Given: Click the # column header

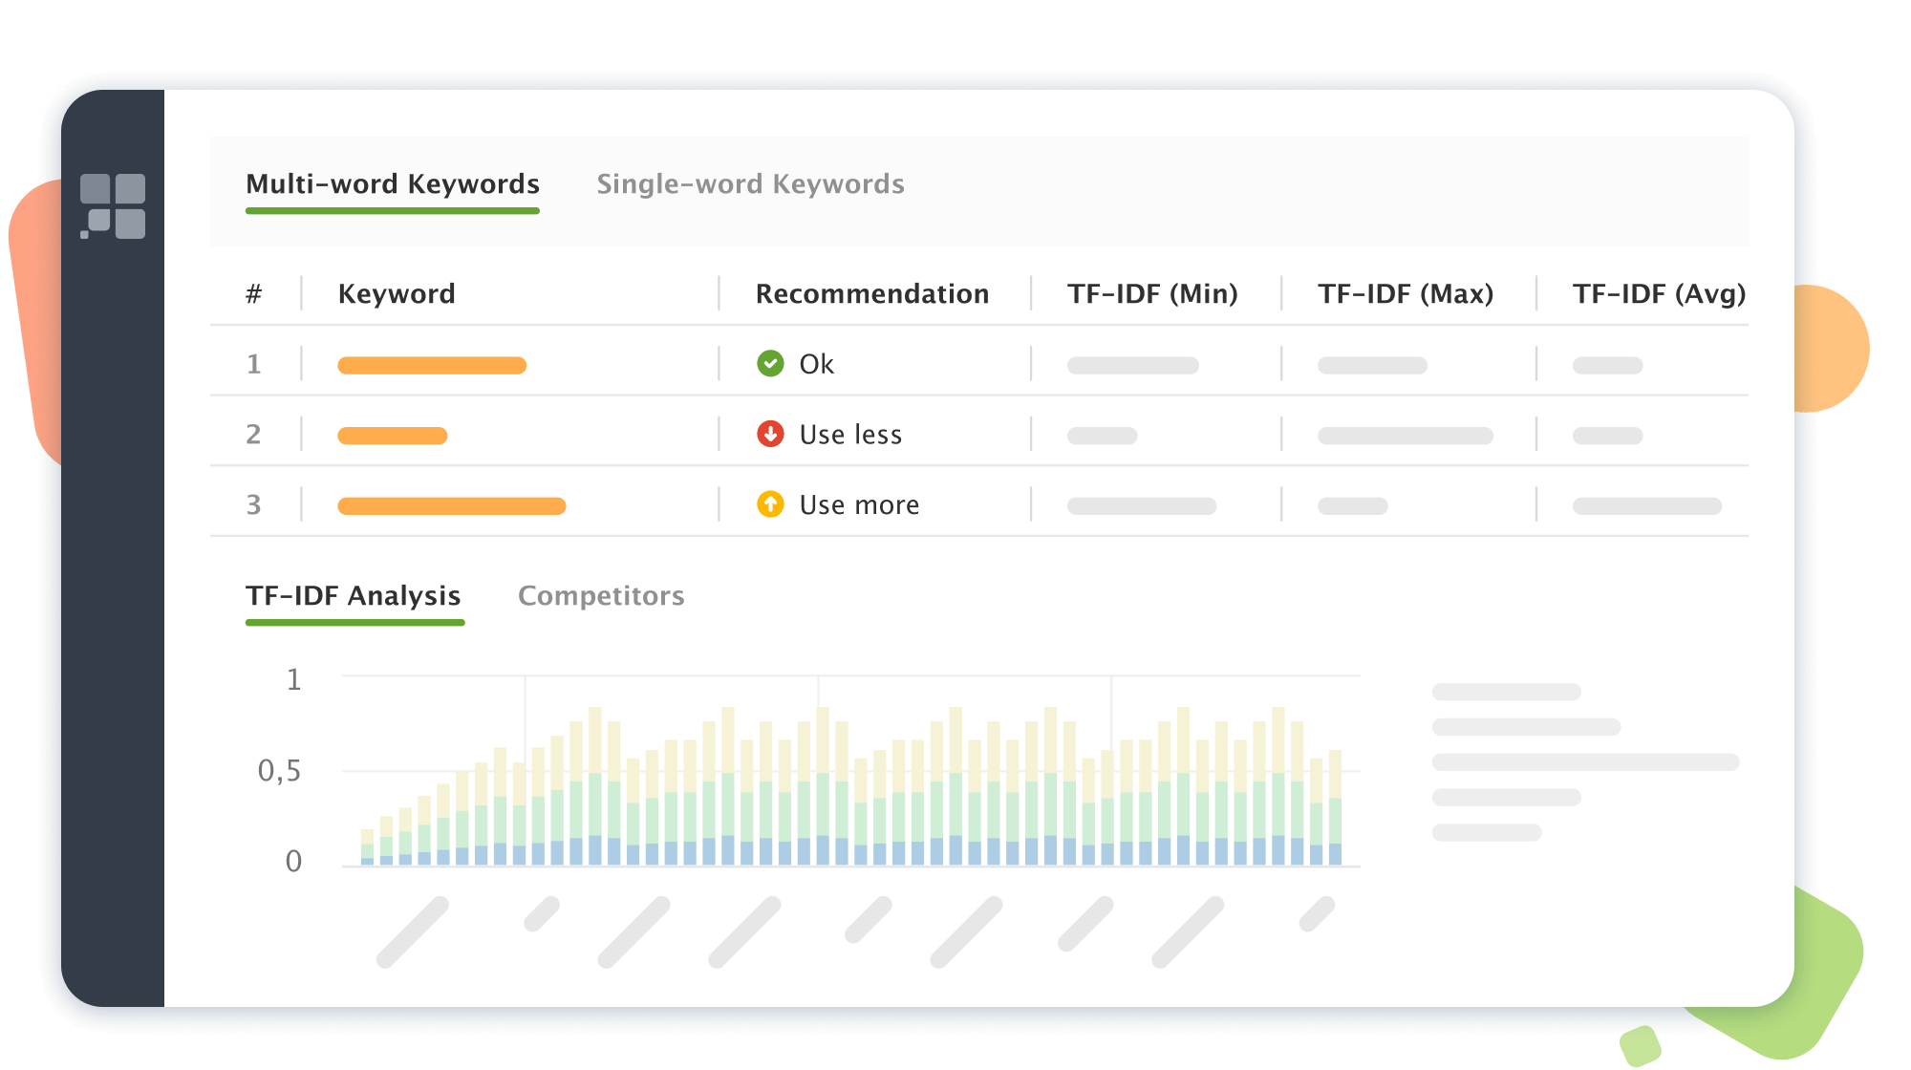Looking at the screenshot, I should click(253, 293).
